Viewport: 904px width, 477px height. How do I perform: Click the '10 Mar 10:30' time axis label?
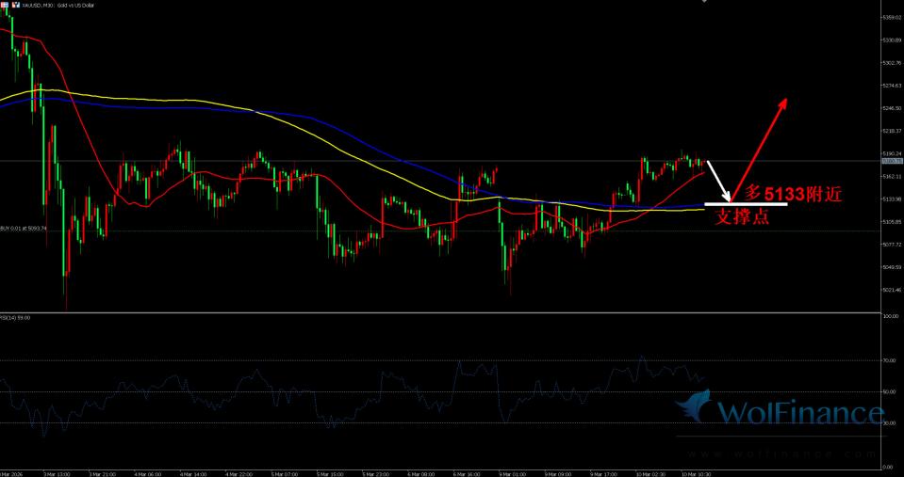pos(699,472)
